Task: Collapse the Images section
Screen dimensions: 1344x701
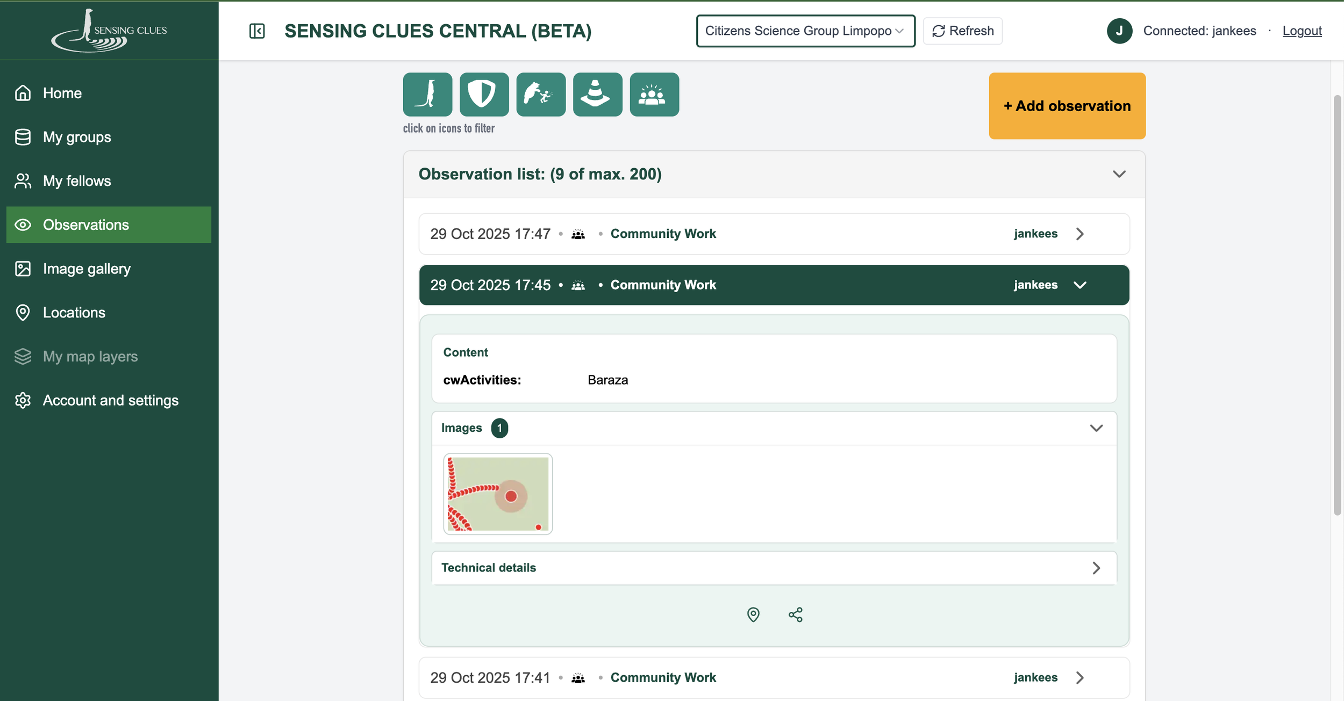Action: coord(1096,428)
